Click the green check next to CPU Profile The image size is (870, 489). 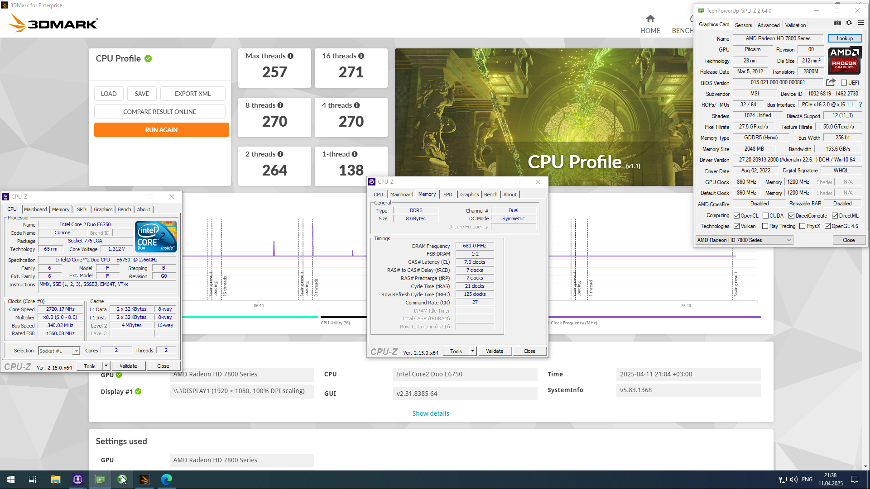[148, 58]
